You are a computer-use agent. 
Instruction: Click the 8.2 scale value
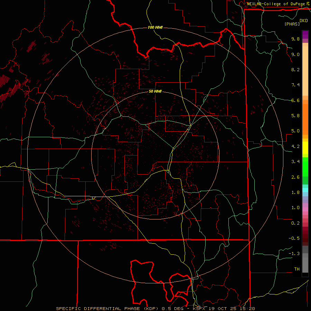pos(295,69)
